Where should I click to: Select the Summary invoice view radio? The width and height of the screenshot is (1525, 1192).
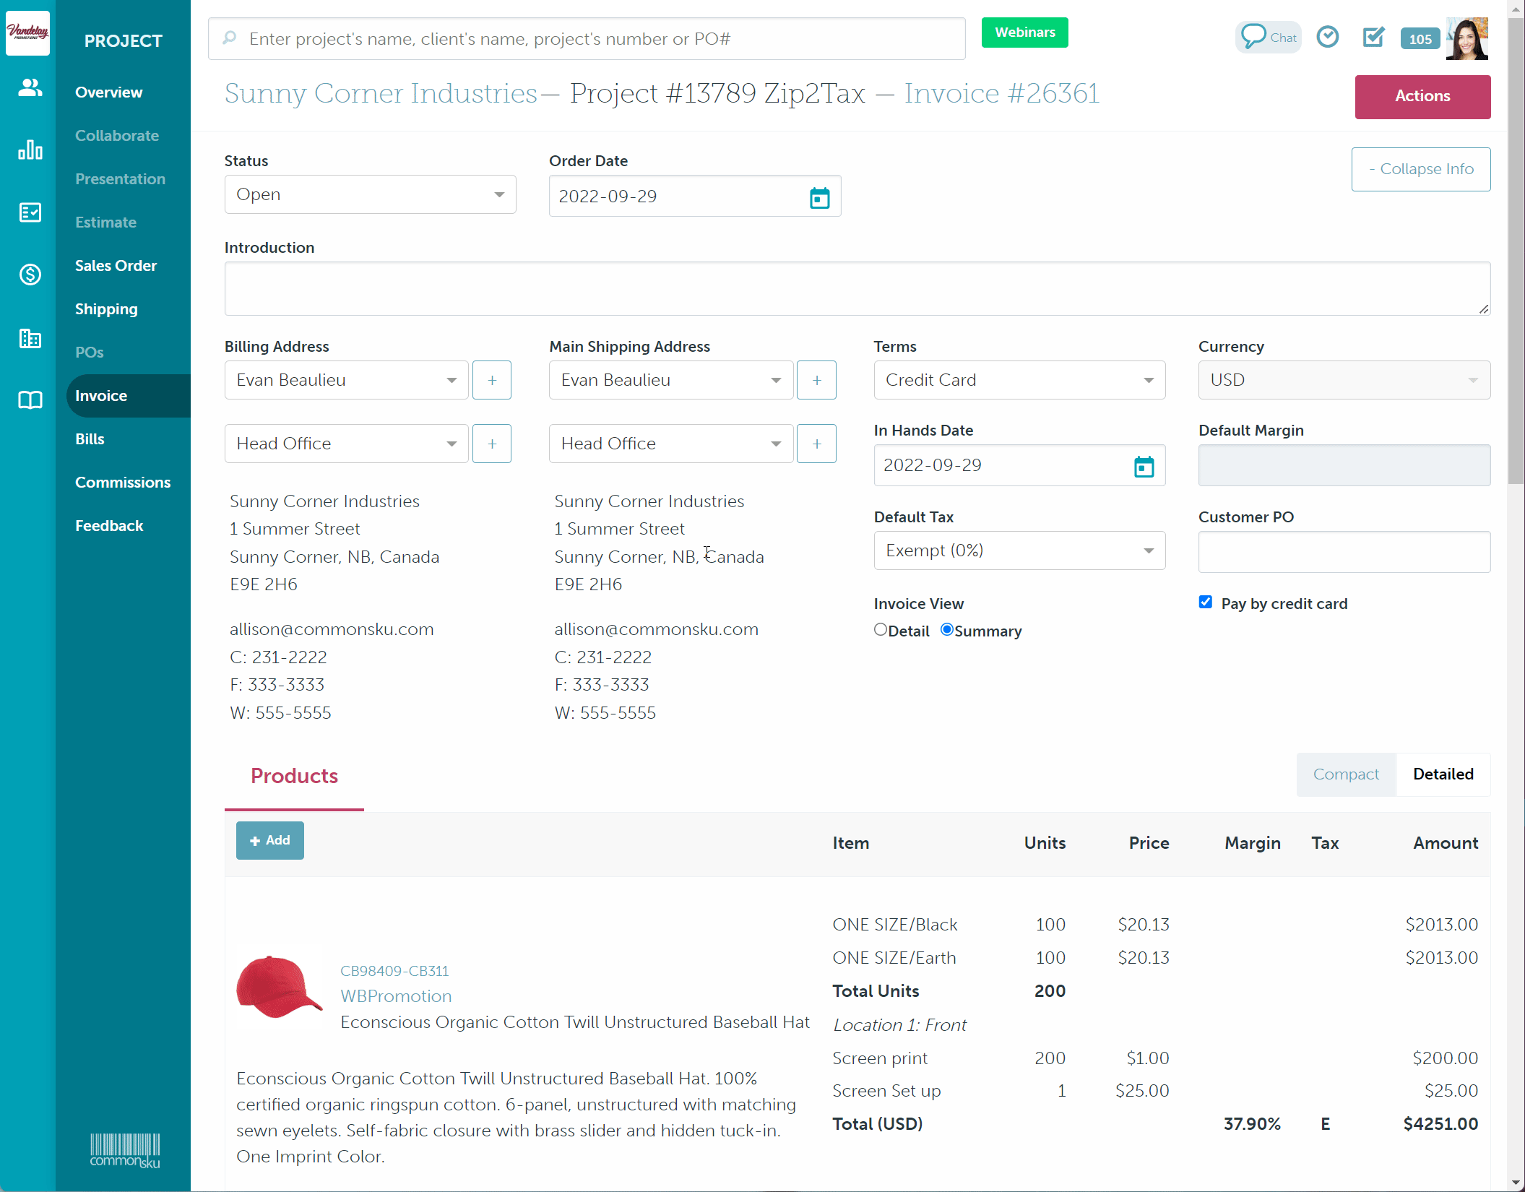(946, 630)
